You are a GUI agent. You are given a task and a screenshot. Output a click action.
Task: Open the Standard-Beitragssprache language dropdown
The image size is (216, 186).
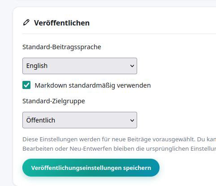click(80, 66)
